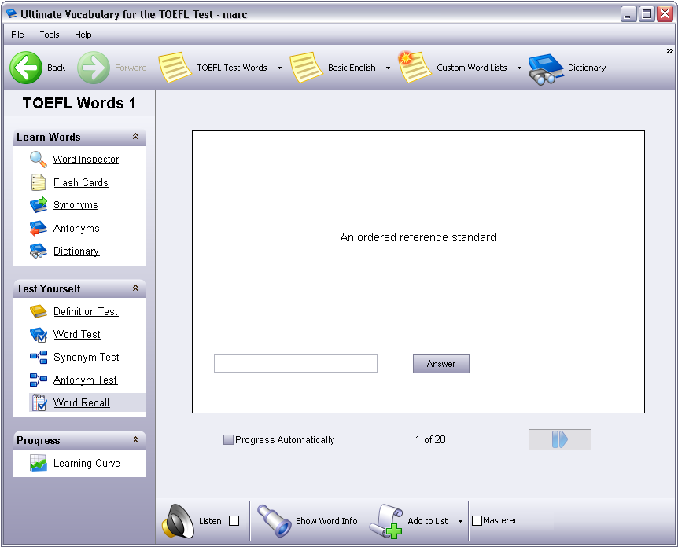Screen dimensions: 678x547
Task: Click the Custom Word Lists label
Action: (472, 68)
